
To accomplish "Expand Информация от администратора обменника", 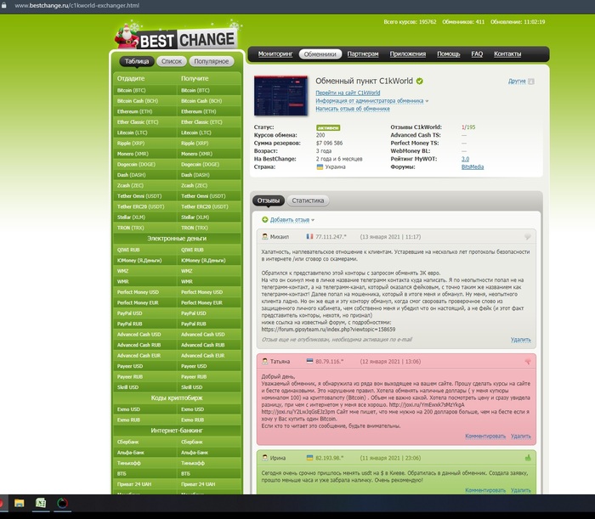I will [x=372, y=101].
